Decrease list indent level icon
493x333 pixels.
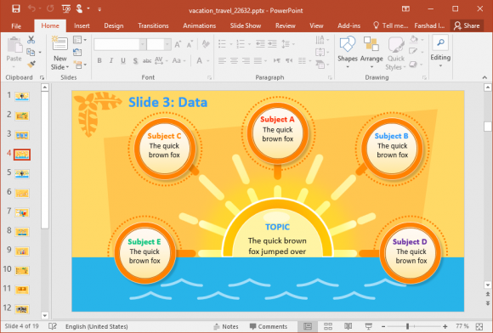260,43
